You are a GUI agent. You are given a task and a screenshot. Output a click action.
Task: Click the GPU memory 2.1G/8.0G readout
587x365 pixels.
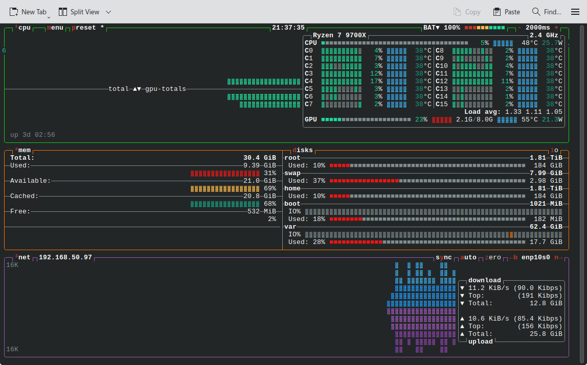pos(475,119)
